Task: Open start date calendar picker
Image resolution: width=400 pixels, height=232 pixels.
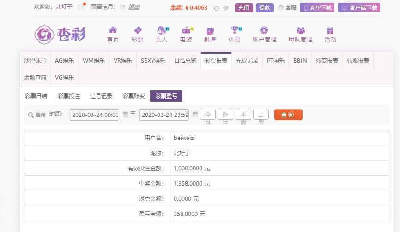Action: (125, 114)
